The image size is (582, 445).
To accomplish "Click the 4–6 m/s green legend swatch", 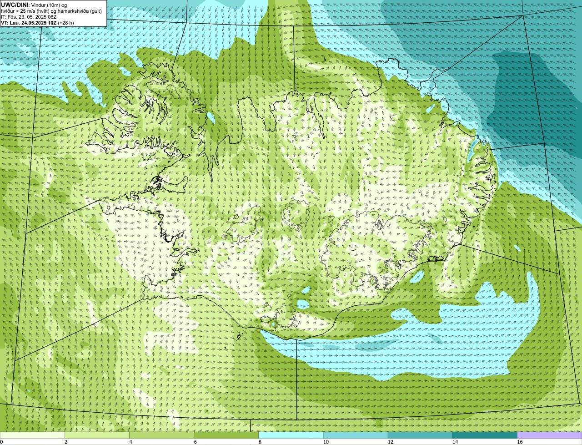I will pyautogui.click(x=161, y=435).
